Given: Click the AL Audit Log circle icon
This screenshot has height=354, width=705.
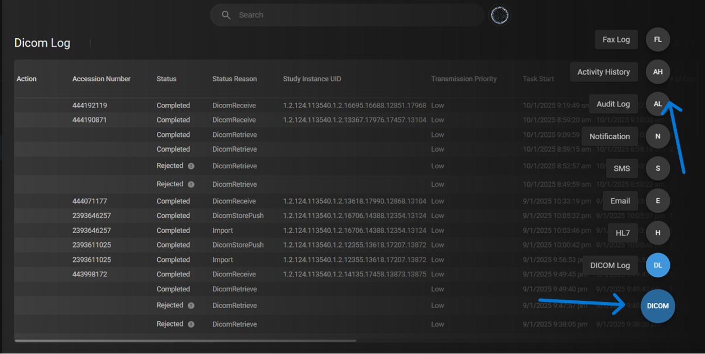Looking at the screenshot, I should [x=658, y=104].
